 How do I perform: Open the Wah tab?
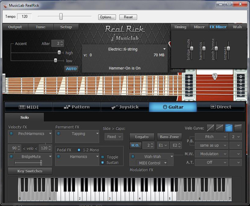pos(237,27)
